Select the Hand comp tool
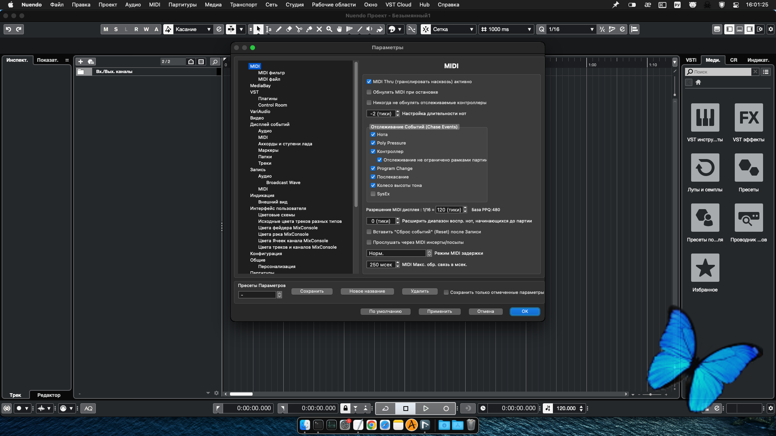The image size is (776, 436). [339, 29]
